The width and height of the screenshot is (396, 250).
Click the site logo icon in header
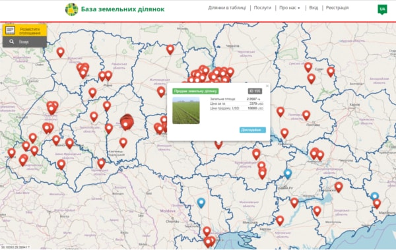coord(71,9)
